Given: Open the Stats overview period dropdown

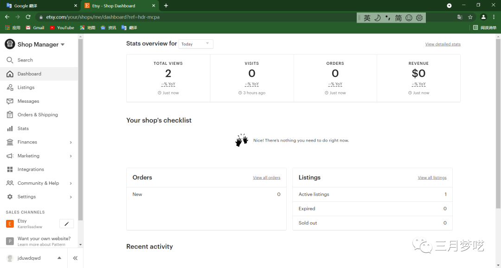Looking at the screenshot, I should click(x=195, y=44).
